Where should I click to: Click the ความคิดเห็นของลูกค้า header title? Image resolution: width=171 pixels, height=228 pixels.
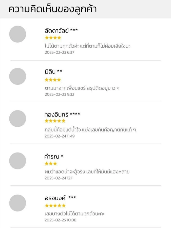click(53, 9)
